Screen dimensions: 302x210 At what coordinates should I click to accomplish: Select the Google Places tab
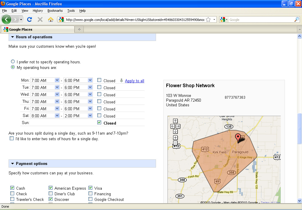click(38, 29)
